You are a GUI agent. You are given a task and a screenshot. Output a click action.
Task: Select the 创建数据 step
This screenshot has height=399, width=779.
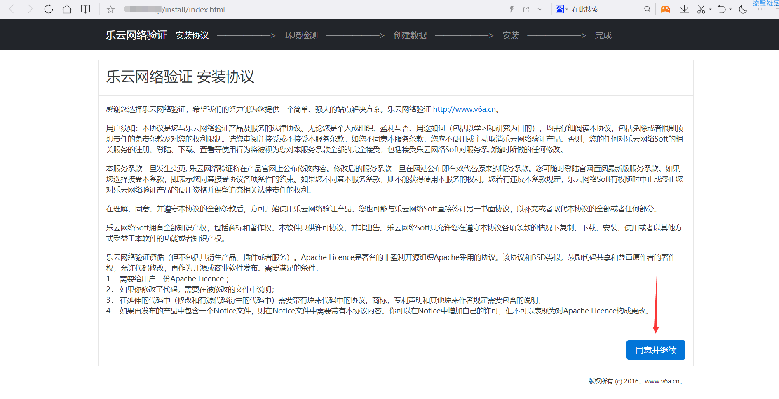point(410,35)
